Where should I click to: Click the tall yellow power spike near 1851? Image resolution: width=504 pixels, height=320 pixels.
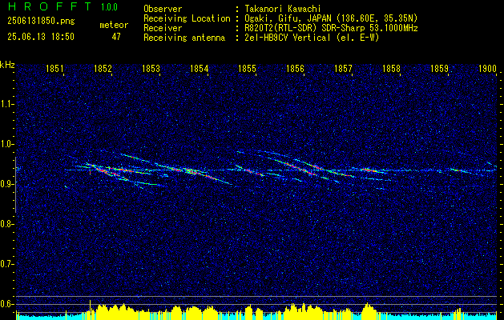coord(90,309)
